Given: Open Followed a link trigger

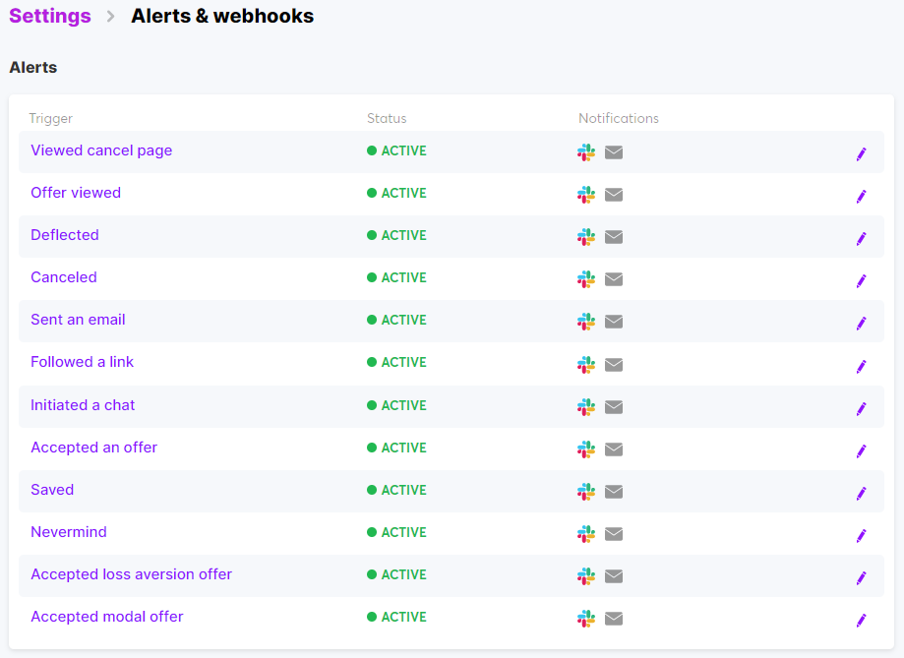Looking at the screenshot, I should click(x=82, y=362).
